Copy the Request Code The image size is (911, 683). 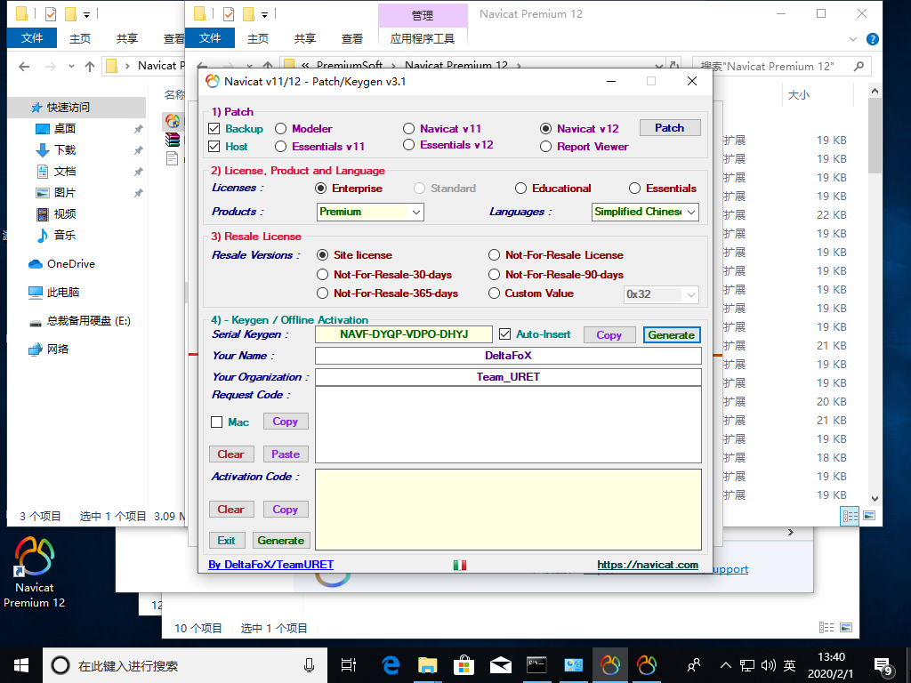coord(286,422)
